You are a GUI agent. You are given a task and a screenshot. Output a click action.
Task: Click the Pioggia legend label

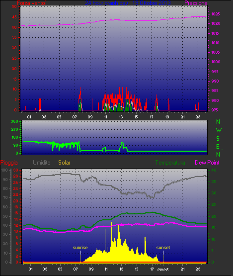9,163
